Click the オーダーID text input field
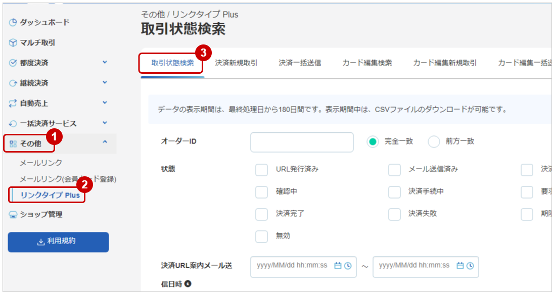The width and height of the screenshot is (554, 294). click(302, 142)
